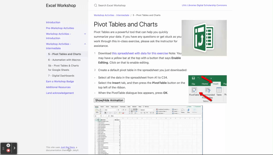Follow the Just the Docs footer link

point(68,147)
